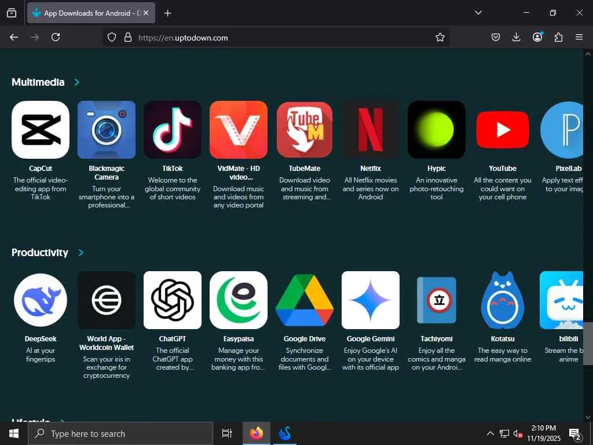The width and height of the screenshot is (593, 445).
Task: Open the Productivity category heading
Action: click(40, 253)
